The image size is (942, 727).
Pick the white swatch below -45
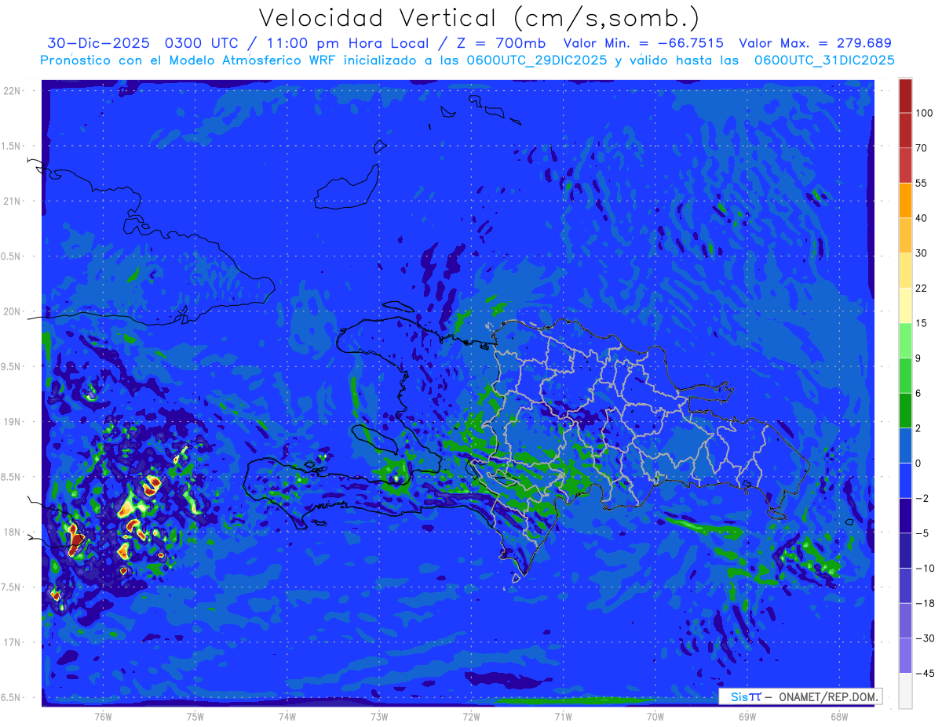click(x=905, y=691)
